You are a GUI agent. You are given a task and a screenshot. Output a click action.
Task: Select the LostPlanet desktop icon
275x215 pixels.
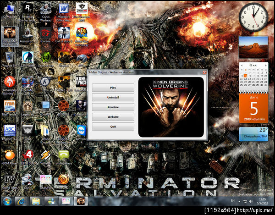click(27, 60)
